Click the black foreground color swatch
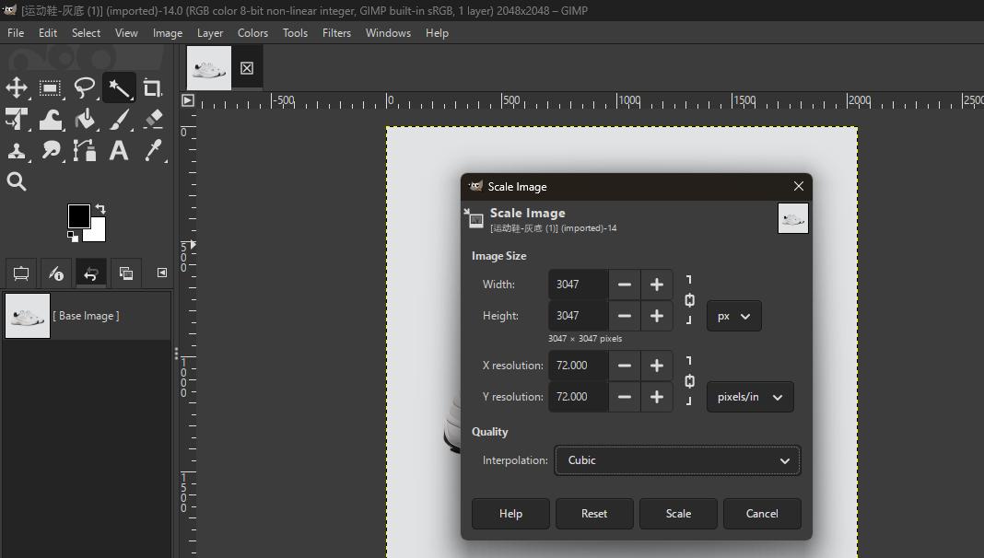Image resolution: width=984 pixels, height=558 pixels. pyautogui.click(x=78, y=216)
